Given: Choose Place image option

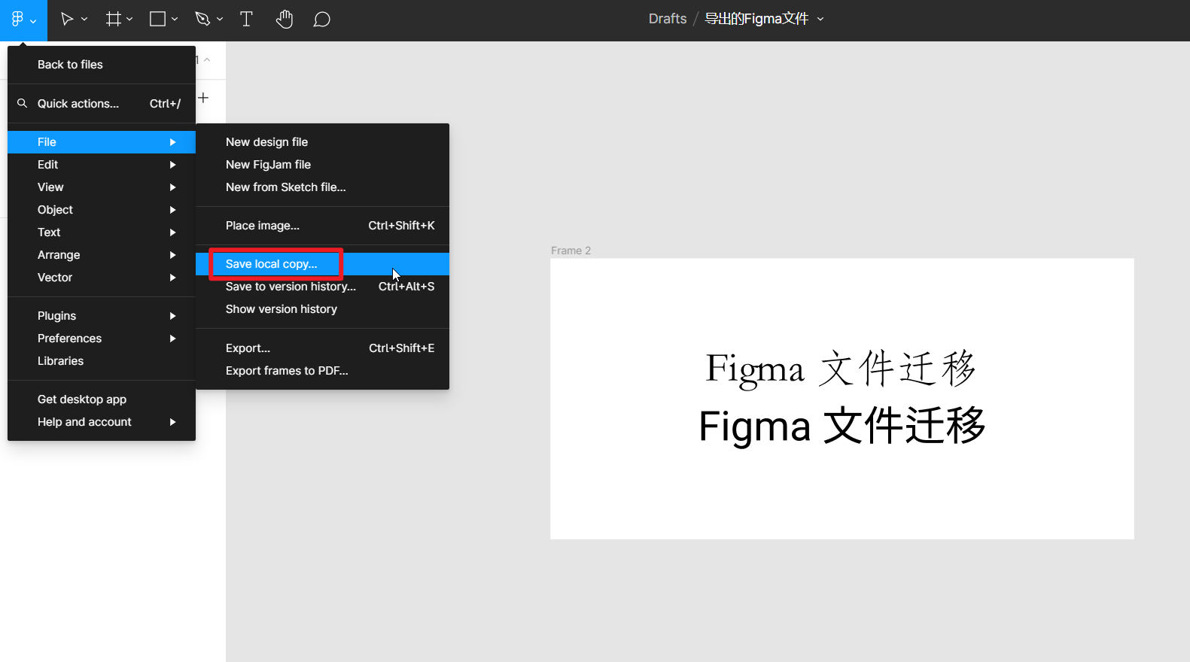Looking at the screenshot, I should [x=322, y=226].
